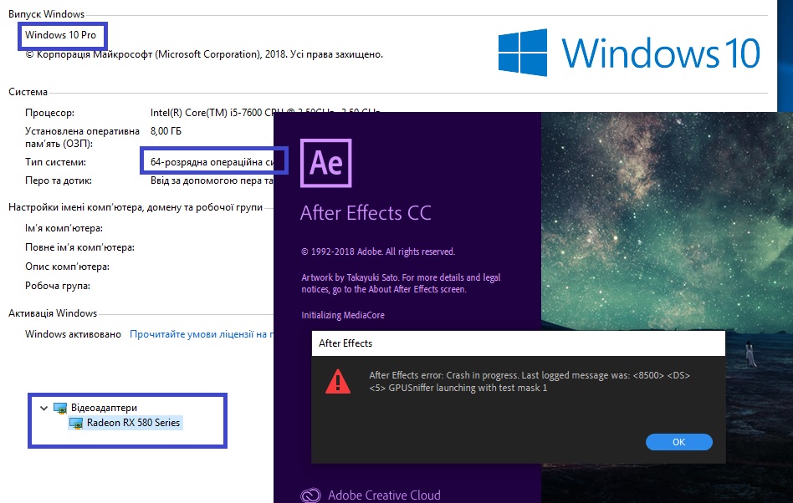Viewport: 793px width, 503px height.
Task: Click the Тип системи label
Action: (56, 162)
